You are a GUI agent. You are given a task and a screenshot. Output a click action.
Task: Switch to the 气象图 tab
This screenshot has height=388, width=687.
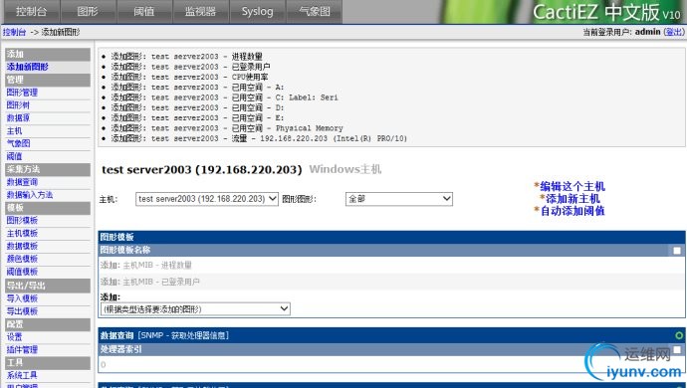point(315,11)
